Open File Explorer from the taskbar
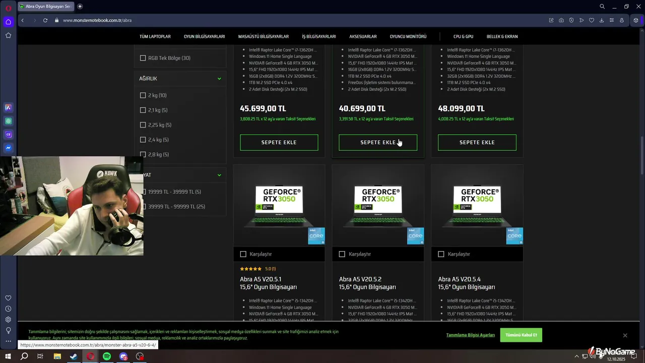Image resolution: width=645 pixels, height=363 pixels. click(57, 356)
